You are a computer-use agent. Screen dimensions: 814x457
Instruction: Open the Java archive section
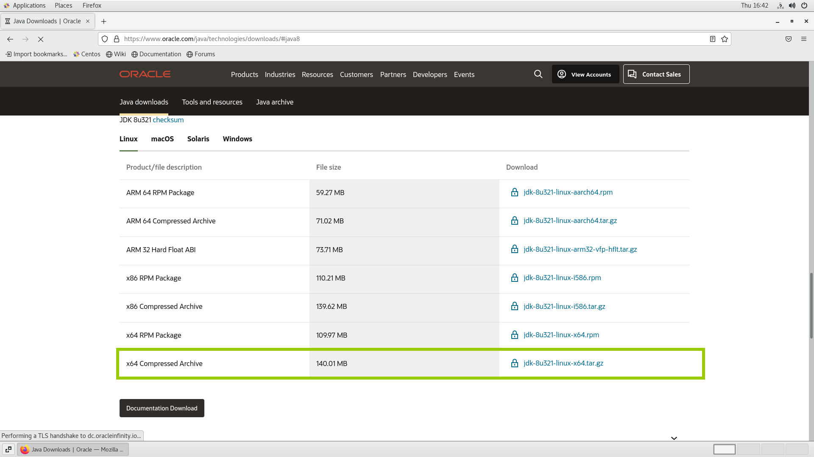pos(274,102)
